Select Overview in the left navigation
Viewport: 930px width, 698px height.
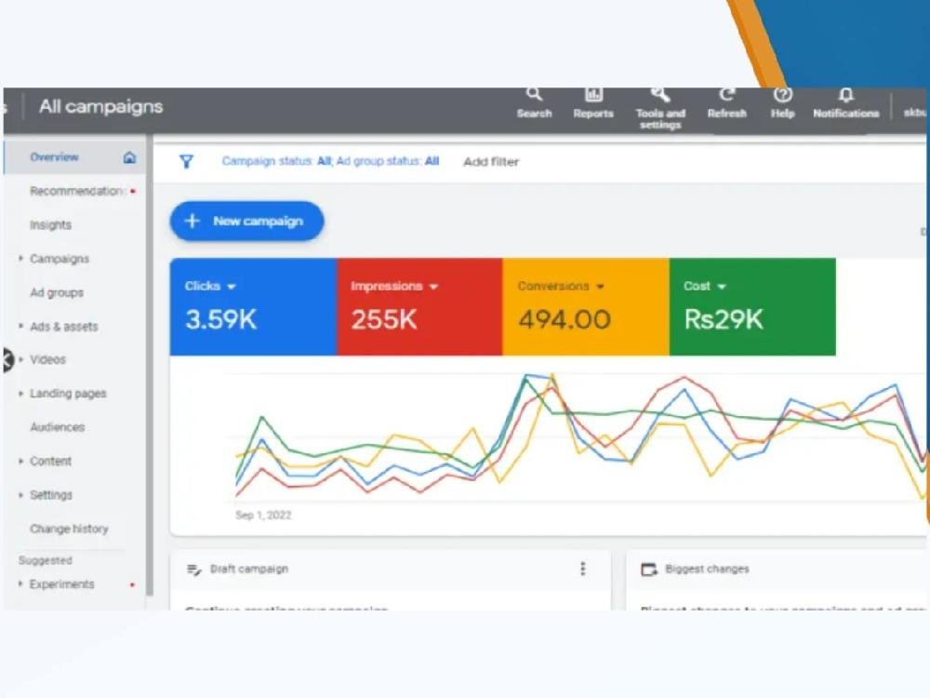coord(54,157)
